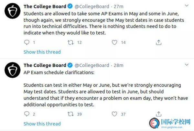The height and width of the screenshot is (131, 194).
Task: Click the AP Exam schedule clarifications text
Action: (x=59, y=72)
